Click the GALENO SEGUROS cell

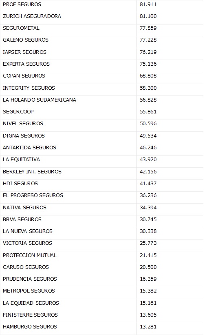[26, 40]
